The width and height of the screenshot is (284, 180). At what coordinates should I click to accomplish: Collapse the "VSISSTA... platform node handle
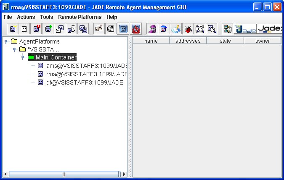[14, 49]
